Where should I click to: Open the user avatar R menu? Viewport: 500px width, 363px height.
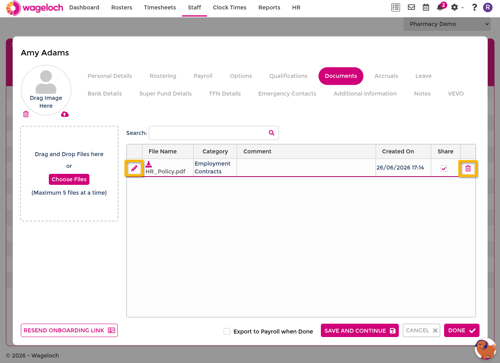488,7
